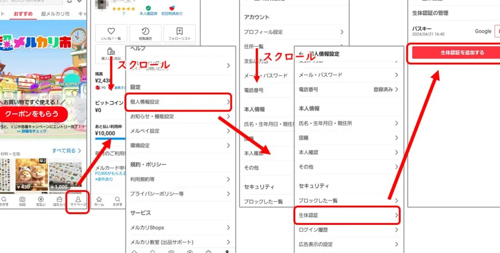This screenshot has width=500, height=253.
Task: Open いいね!一覧 heart icon
Action: [111, 33]
